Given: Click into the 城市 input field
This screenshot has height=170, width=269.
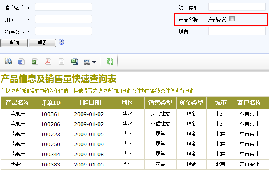Looking at the screenshot, I should [x=237, y=31].
